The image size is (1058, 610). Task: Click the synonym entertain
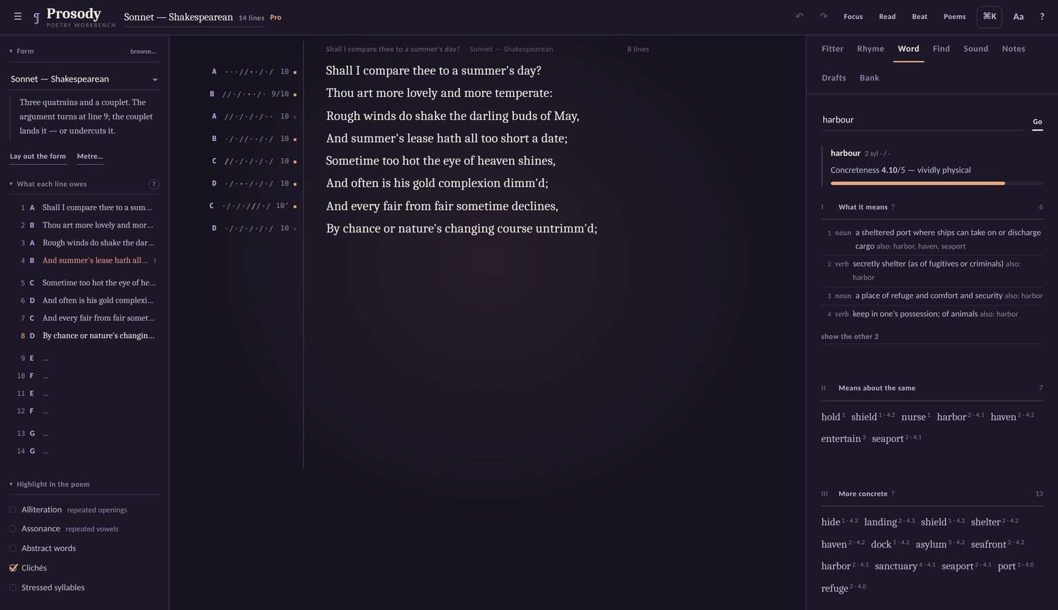(x=841, y=439)
